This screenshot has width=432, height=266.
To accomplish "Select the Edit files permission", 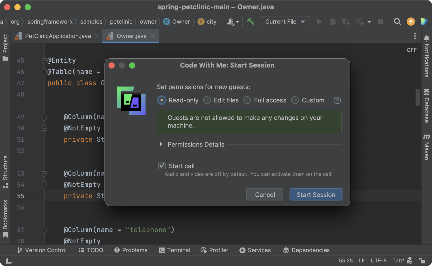I will tap(207, 100).
